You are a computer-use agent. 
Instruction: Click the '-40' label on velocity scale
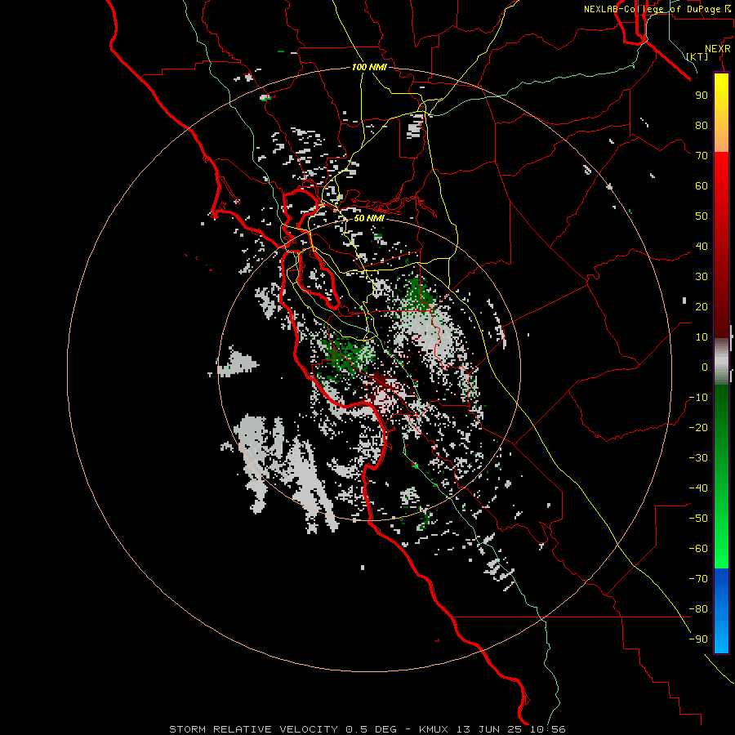click(698, 488)
